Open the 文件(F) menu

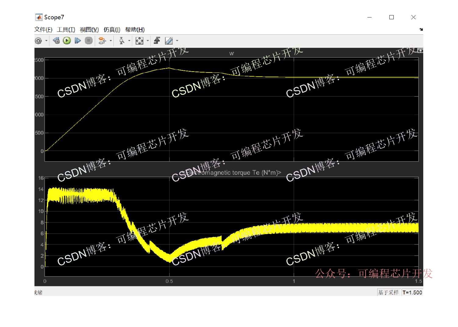43,30
